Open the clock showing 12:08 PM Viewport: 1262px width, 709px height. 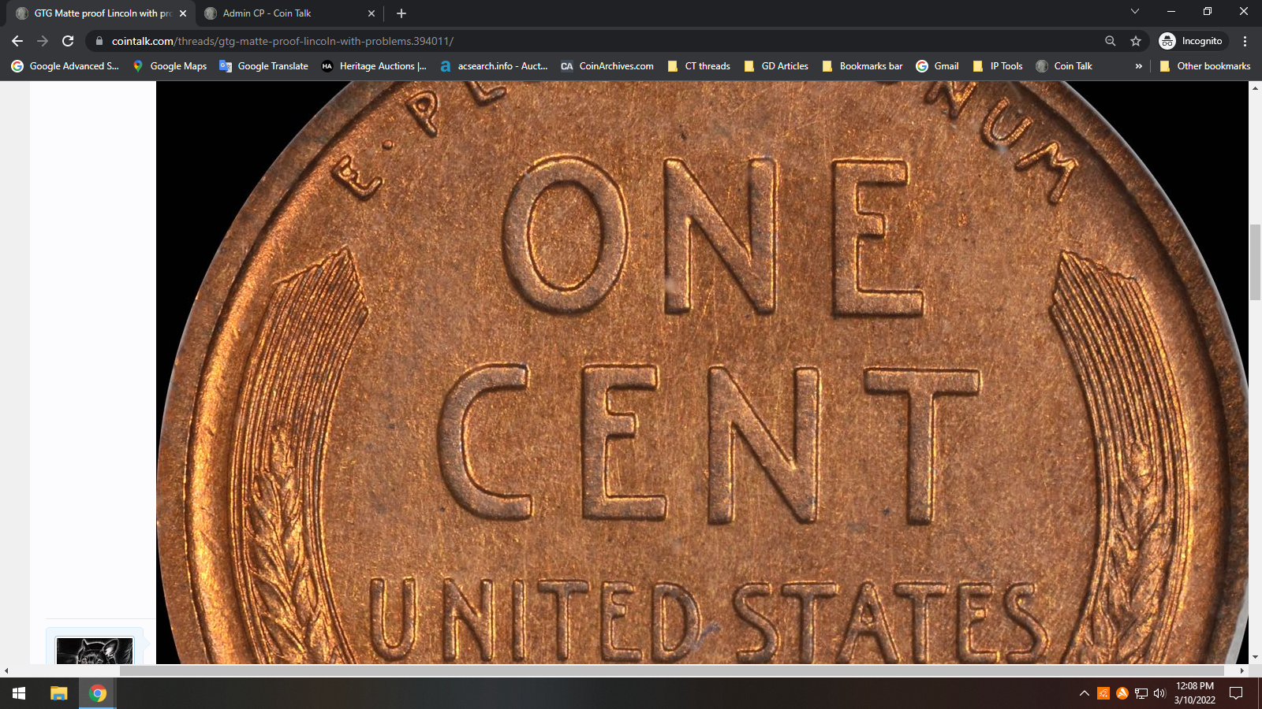1195,693
